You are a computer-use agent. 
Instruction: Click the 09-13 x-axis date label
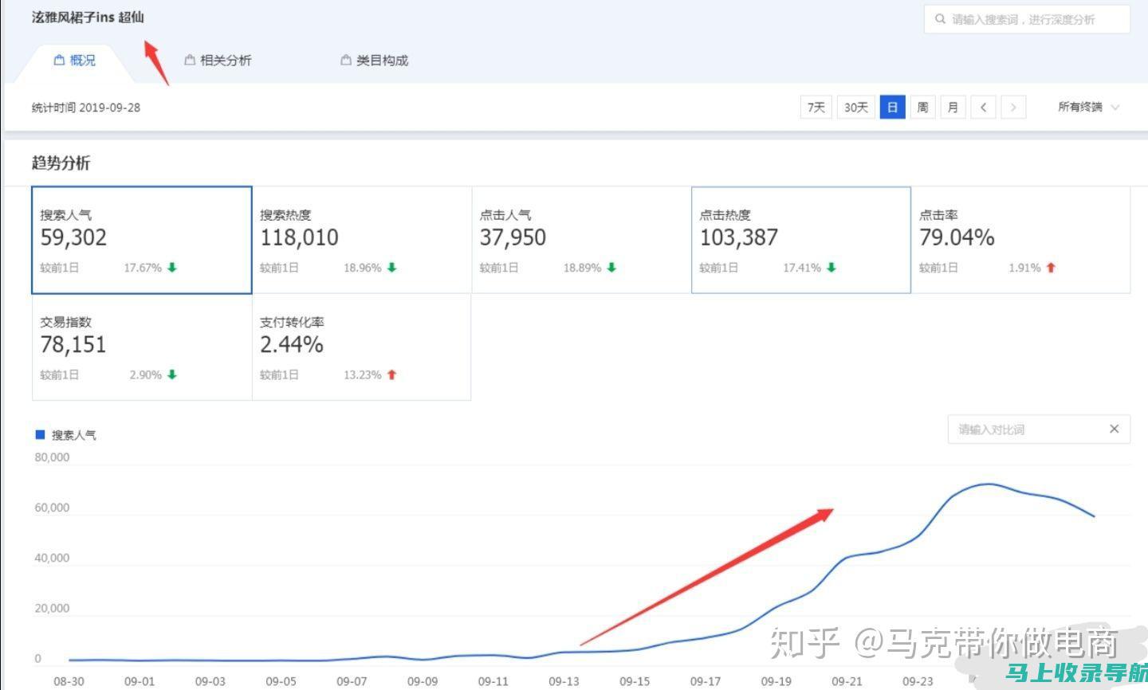click(564, 681)
